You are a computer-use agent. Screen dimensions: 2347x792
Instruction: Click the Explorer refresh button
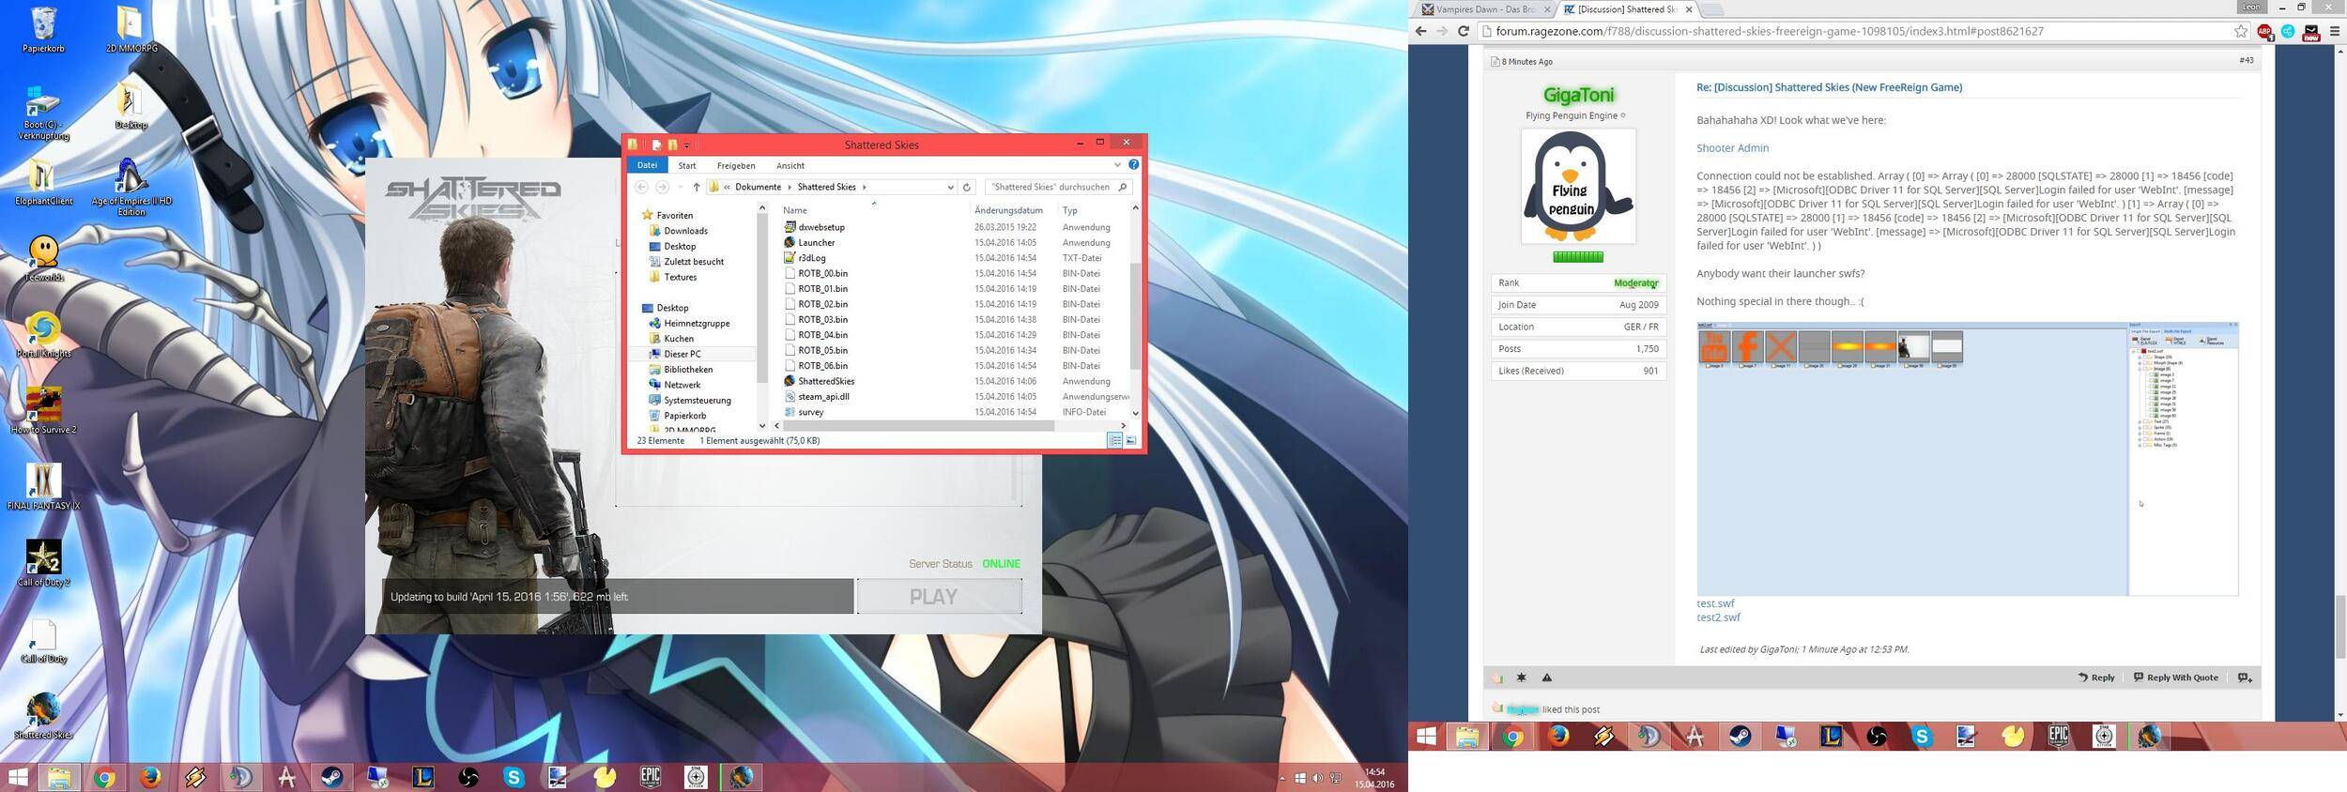point(967,187)
